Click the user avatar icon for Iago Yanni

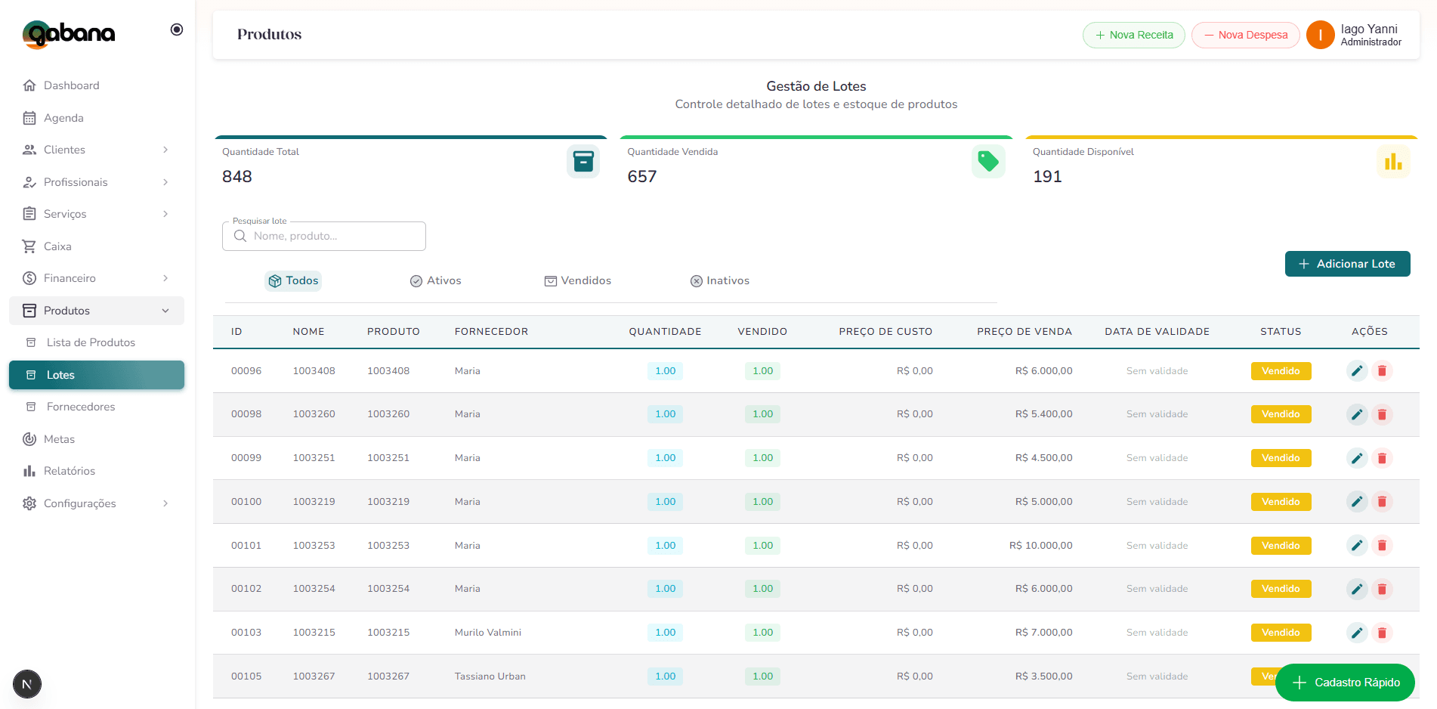(1320, 35)
